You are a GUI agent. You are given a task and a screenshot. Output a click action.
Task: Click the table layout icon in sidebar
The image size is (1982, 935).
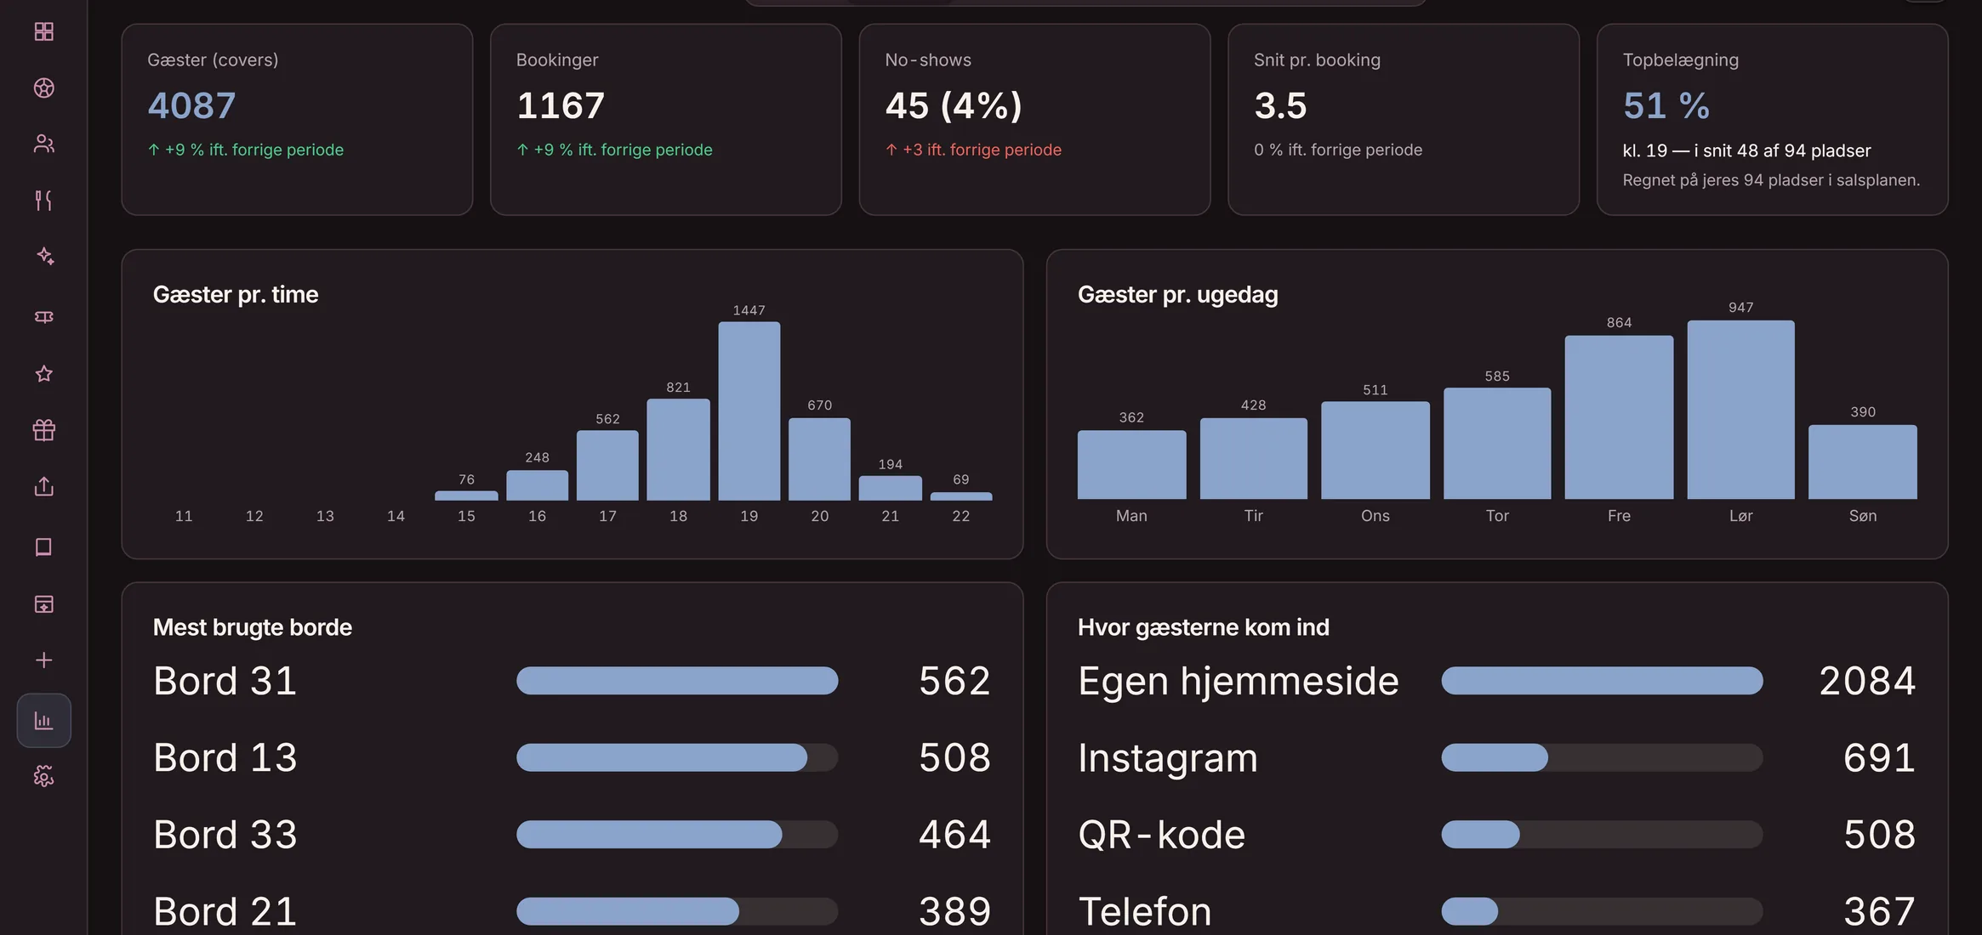43,603
